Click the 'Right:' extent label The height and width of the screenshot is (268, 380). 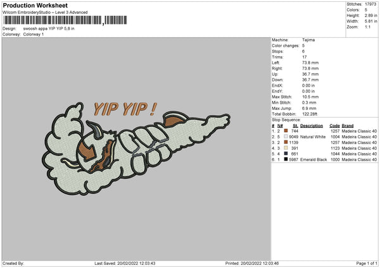pyautogui.click(x=277, y=68)
